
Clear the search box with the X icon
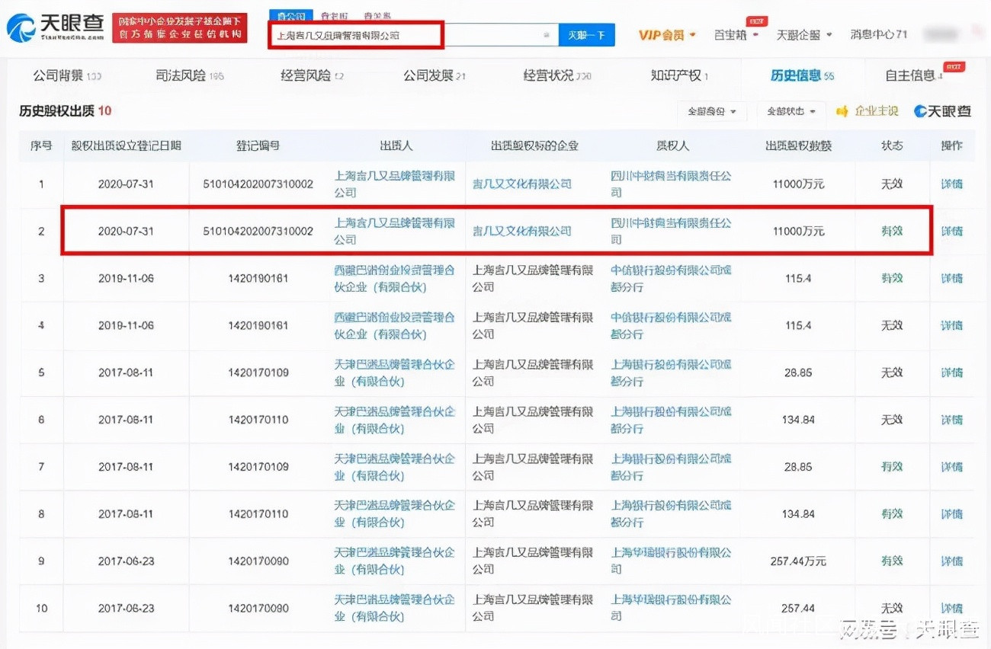(546, 35)
